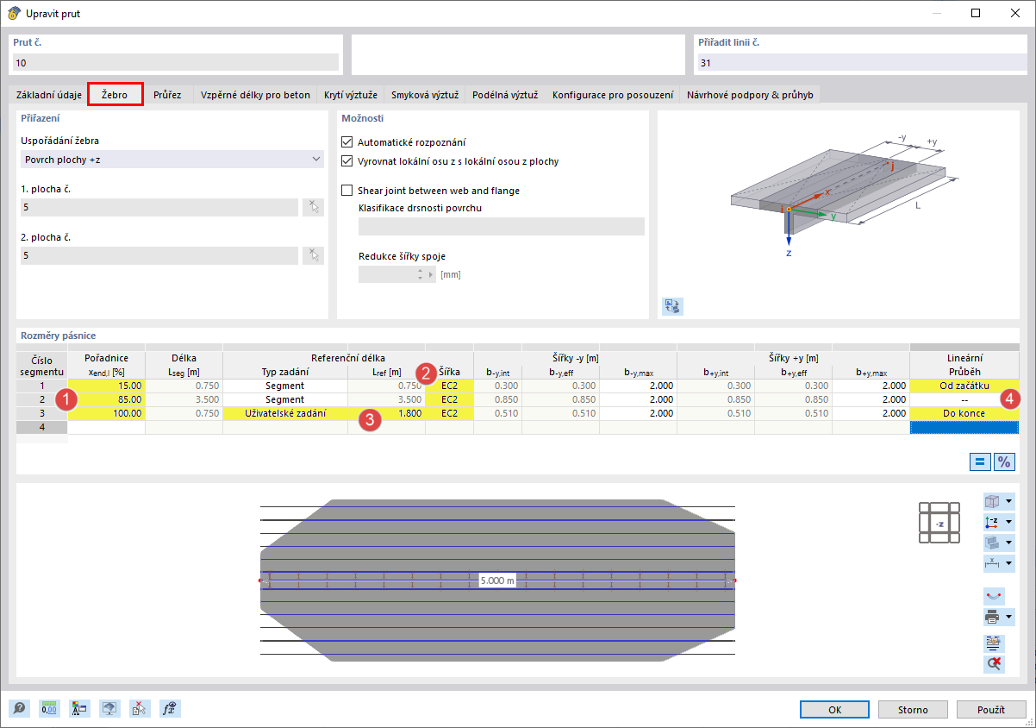Click the units and decimal places icon
The height and width of the screenshot is (728, 1036).
(x=49, y=709)
